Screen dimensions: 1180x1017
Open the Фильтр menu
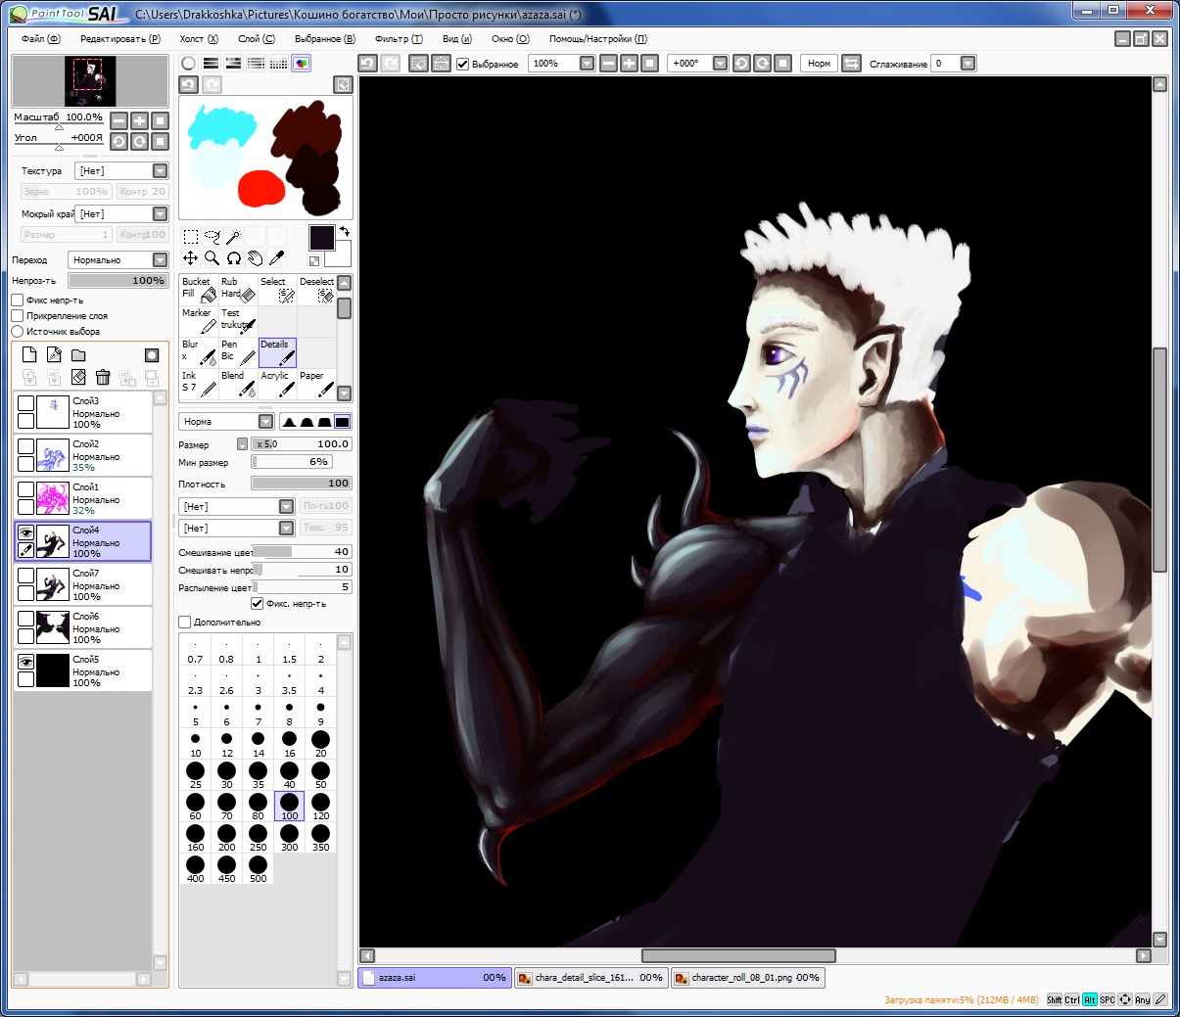[398, 39]
